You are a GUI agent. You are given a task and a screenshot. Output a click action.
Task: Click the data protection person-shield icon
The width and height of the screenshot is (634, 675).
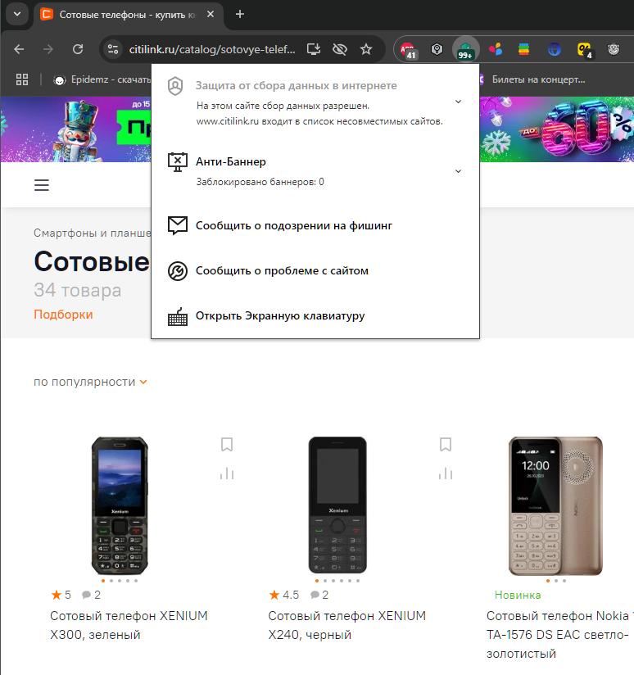coord(175,86)
